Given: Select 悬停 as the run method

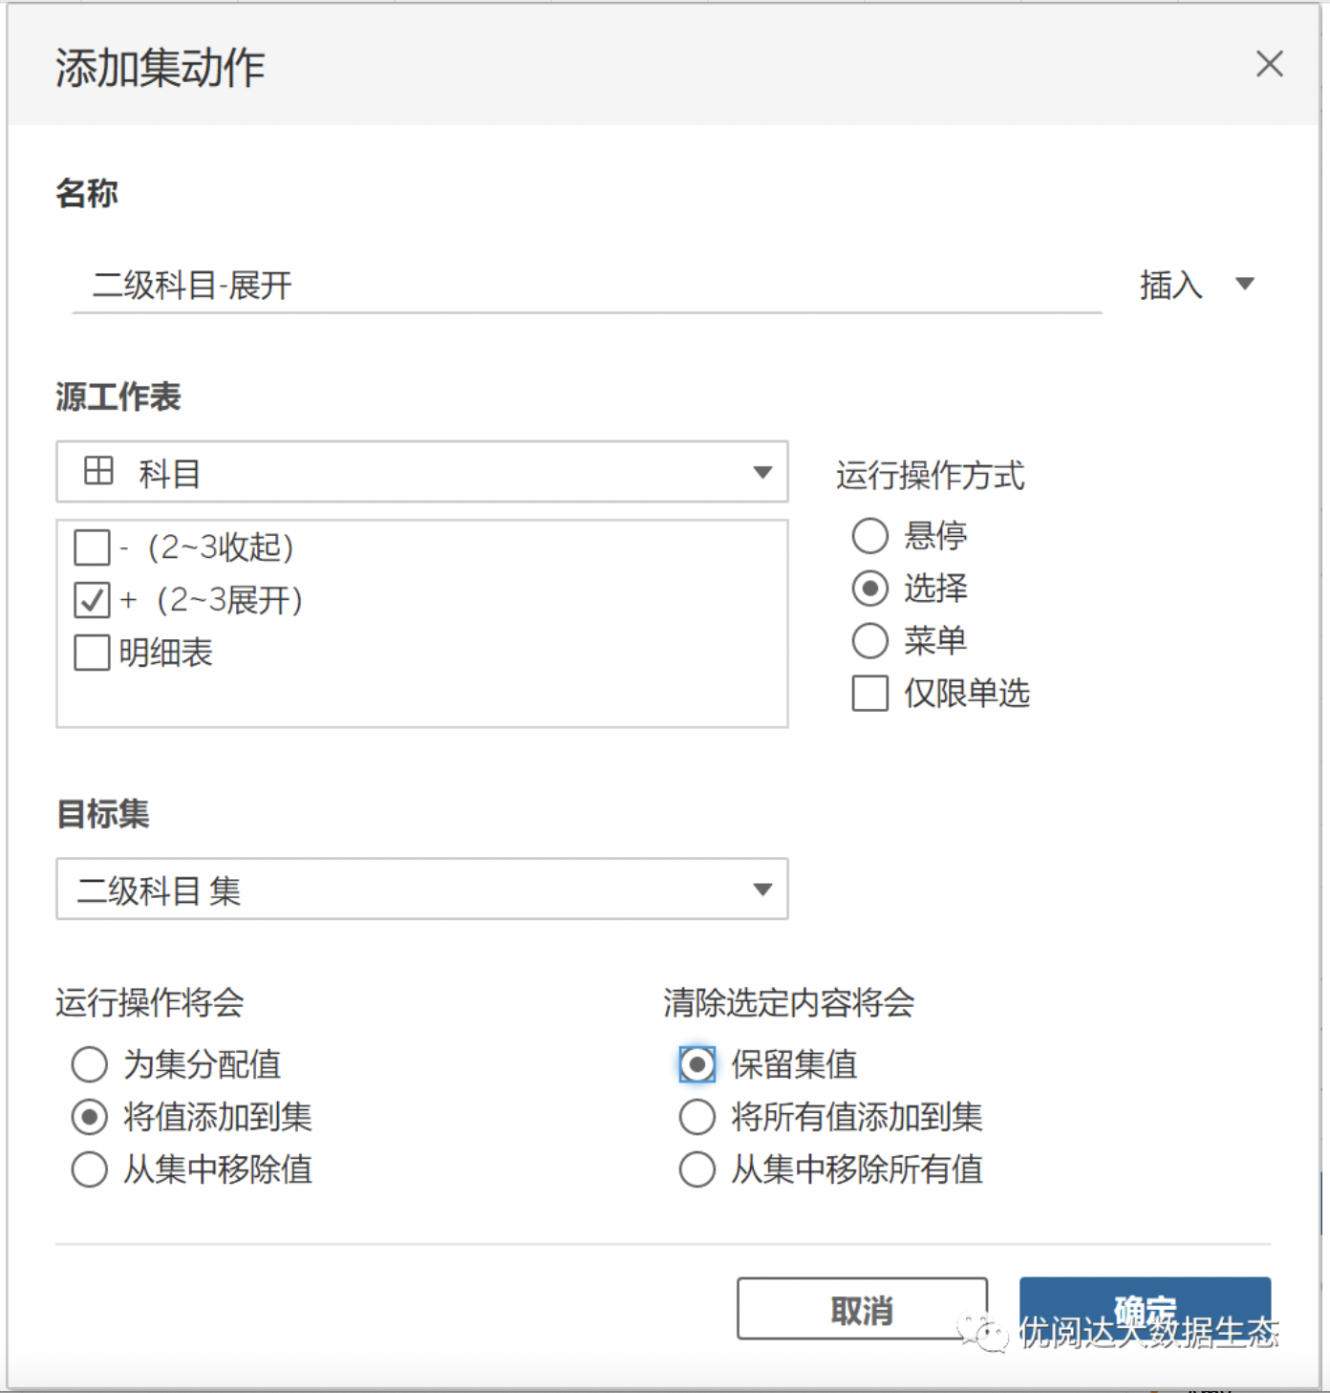Looking at the screenshot, I should (869, 536).
